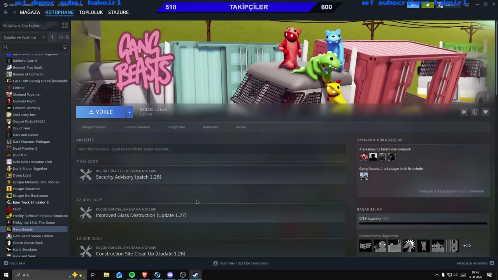Go back with the navigation arrow
The height and width of the screenshot is (280, 498).
click(x=6, y=12)
